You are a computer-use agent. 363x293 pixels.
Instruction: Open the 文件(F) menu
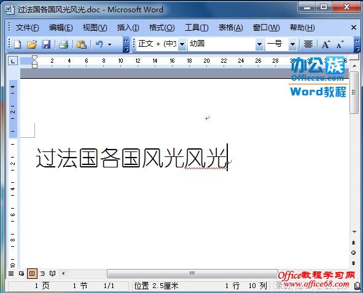click(27, 28)
